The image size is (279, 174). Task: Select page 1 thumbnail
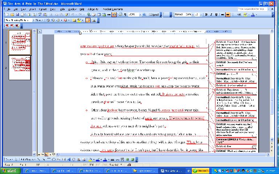pyautogui.click(x=20, y=42)
